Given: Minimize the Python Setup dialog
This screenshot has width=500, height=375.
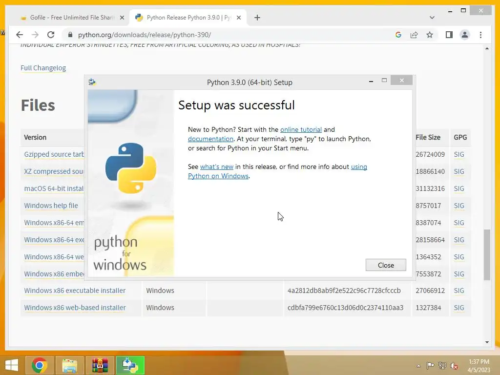Looking at the screenshot, I should click(x=371, y=82).
